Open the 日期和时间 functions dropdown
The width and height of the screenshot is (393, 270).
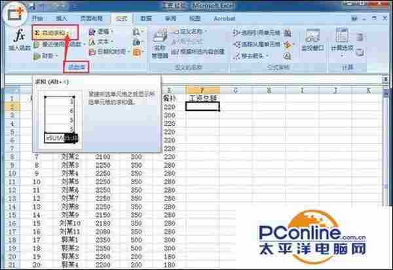(x=109, y=52)
